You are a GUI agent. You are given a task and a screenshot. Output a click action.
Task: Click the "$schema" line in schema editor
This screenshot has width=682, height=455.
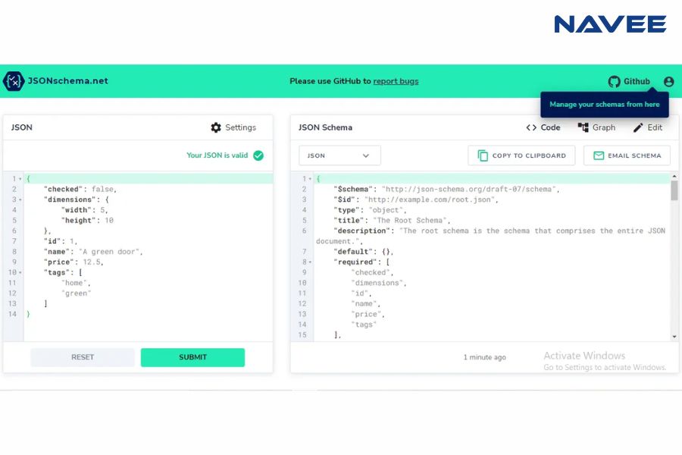point(446,190)
